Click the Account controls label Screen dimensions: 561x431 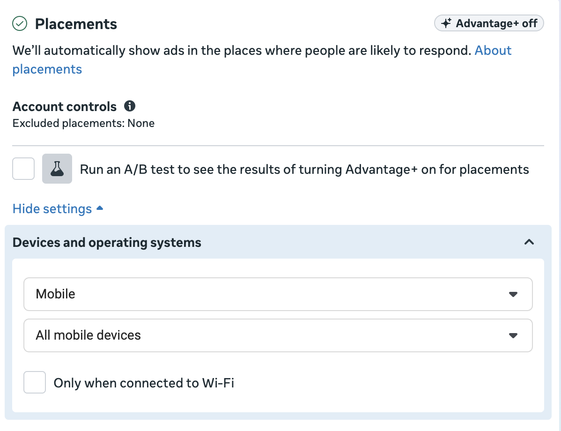coord(65,107)
